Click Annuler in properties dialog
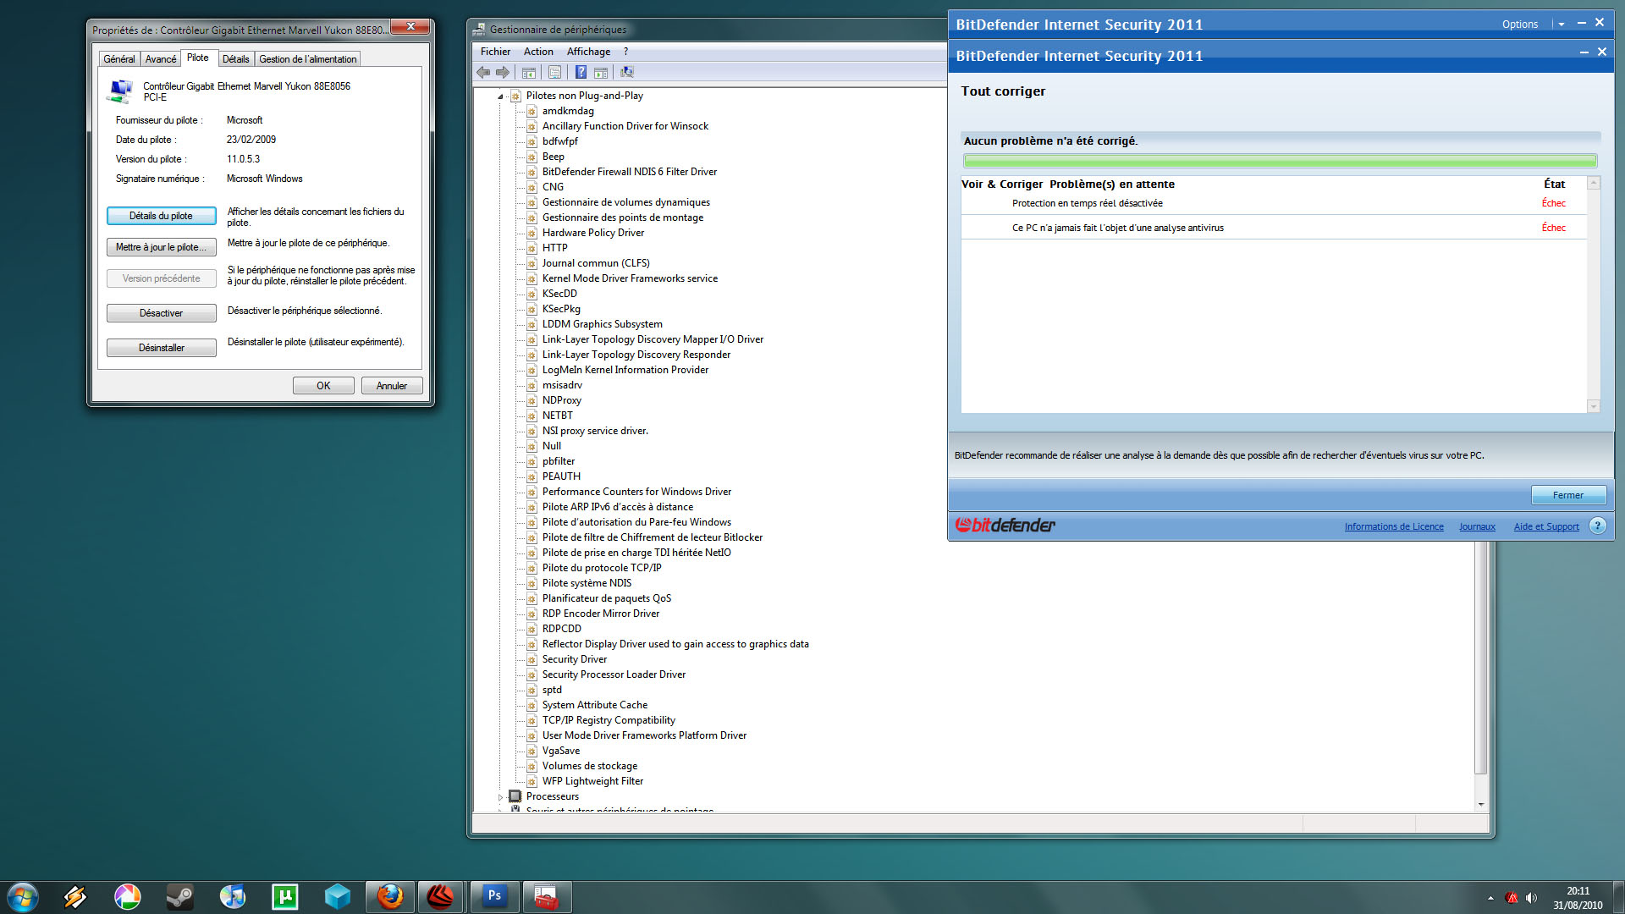The image size is (1625, 914). point(392,386)
